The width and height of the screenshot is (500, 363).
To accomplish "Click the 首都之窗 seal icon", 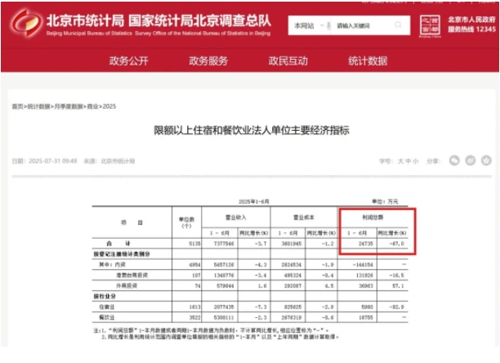I will 429,25.
